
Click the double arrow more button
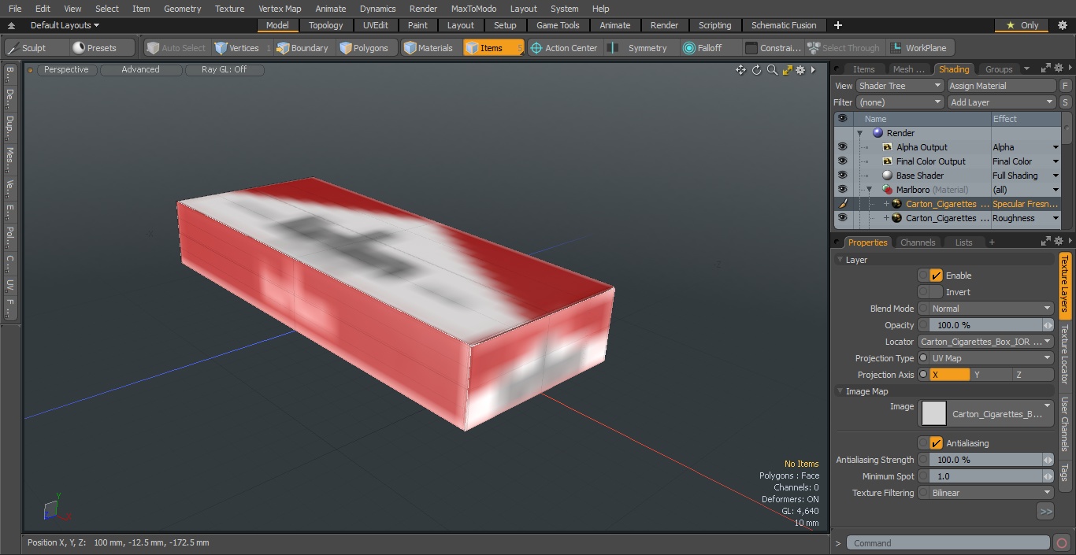pyautogui.click(x=1045, y=512)
